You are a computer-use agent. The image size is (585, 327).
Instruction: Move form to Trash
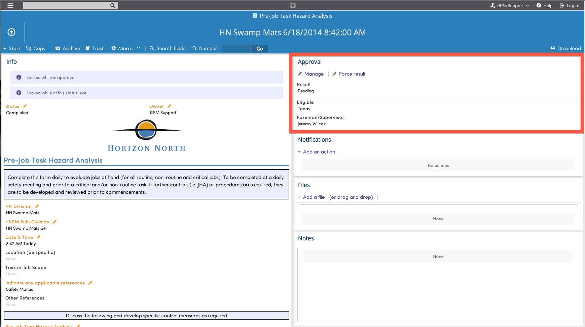(95, 48)
